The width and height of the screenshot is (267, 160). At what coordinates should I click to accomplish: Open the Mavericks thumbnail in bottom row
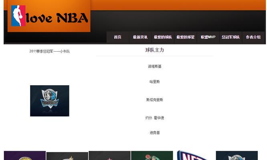(x=237, y=156)
